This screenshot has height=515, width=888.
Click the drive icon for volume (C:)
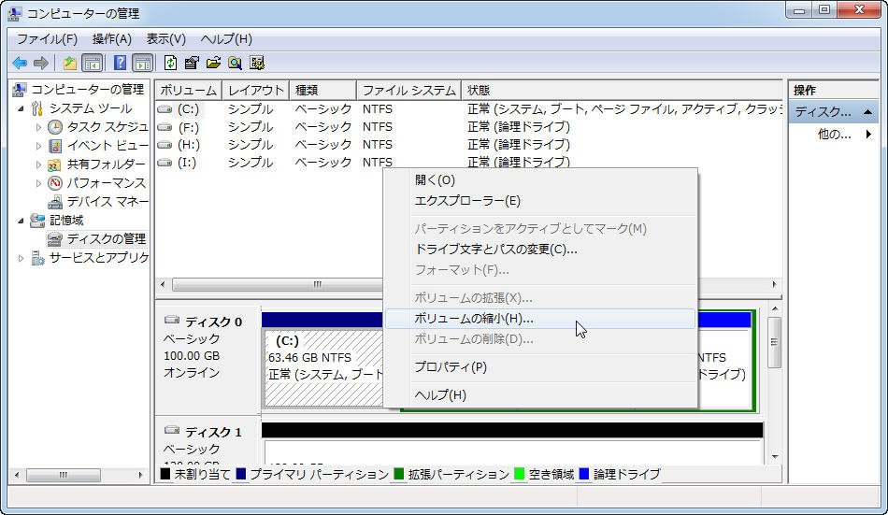[165, 108]
